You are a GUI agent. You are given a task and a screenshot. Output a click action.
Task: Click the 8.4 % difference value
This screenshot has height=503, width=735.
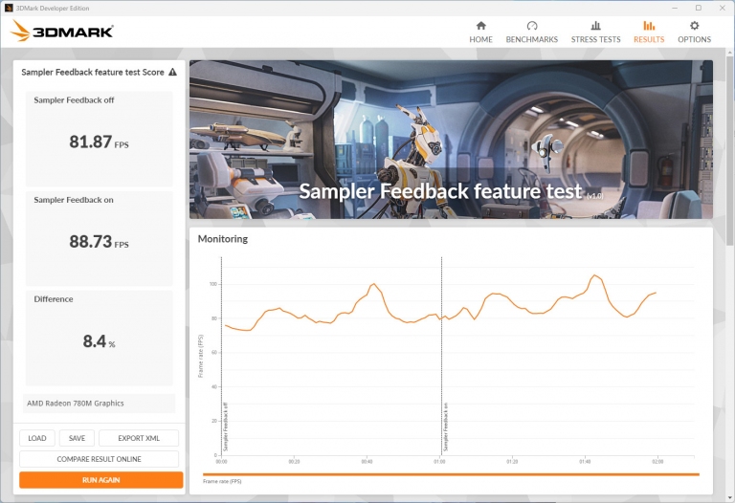[99, 341]
